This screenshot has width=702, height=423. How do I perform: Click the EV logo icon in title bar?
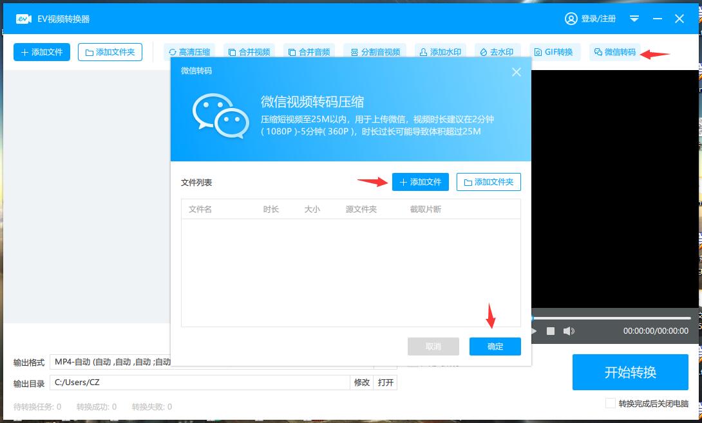pyautogui.click(x=23, y=19)
